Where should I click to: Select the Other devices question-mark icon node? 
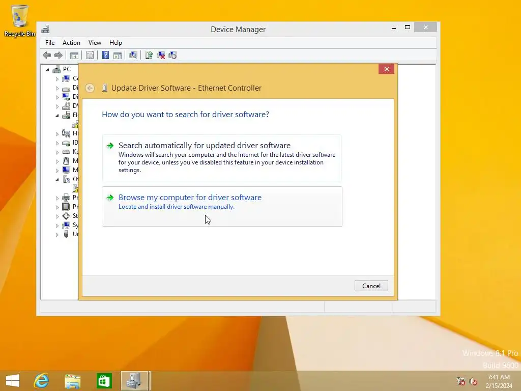pyautogui.click(x=66, y=179)
